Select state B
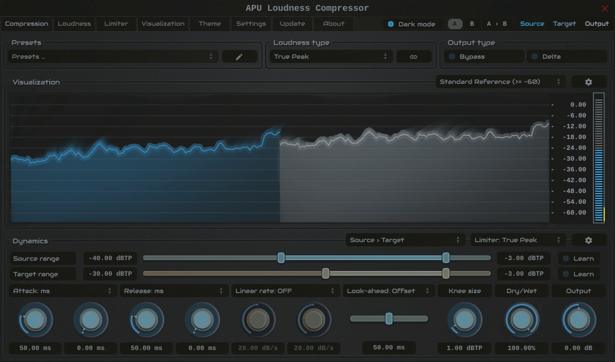The height and width of the screenshot is (362, 615). pos(472,24)
